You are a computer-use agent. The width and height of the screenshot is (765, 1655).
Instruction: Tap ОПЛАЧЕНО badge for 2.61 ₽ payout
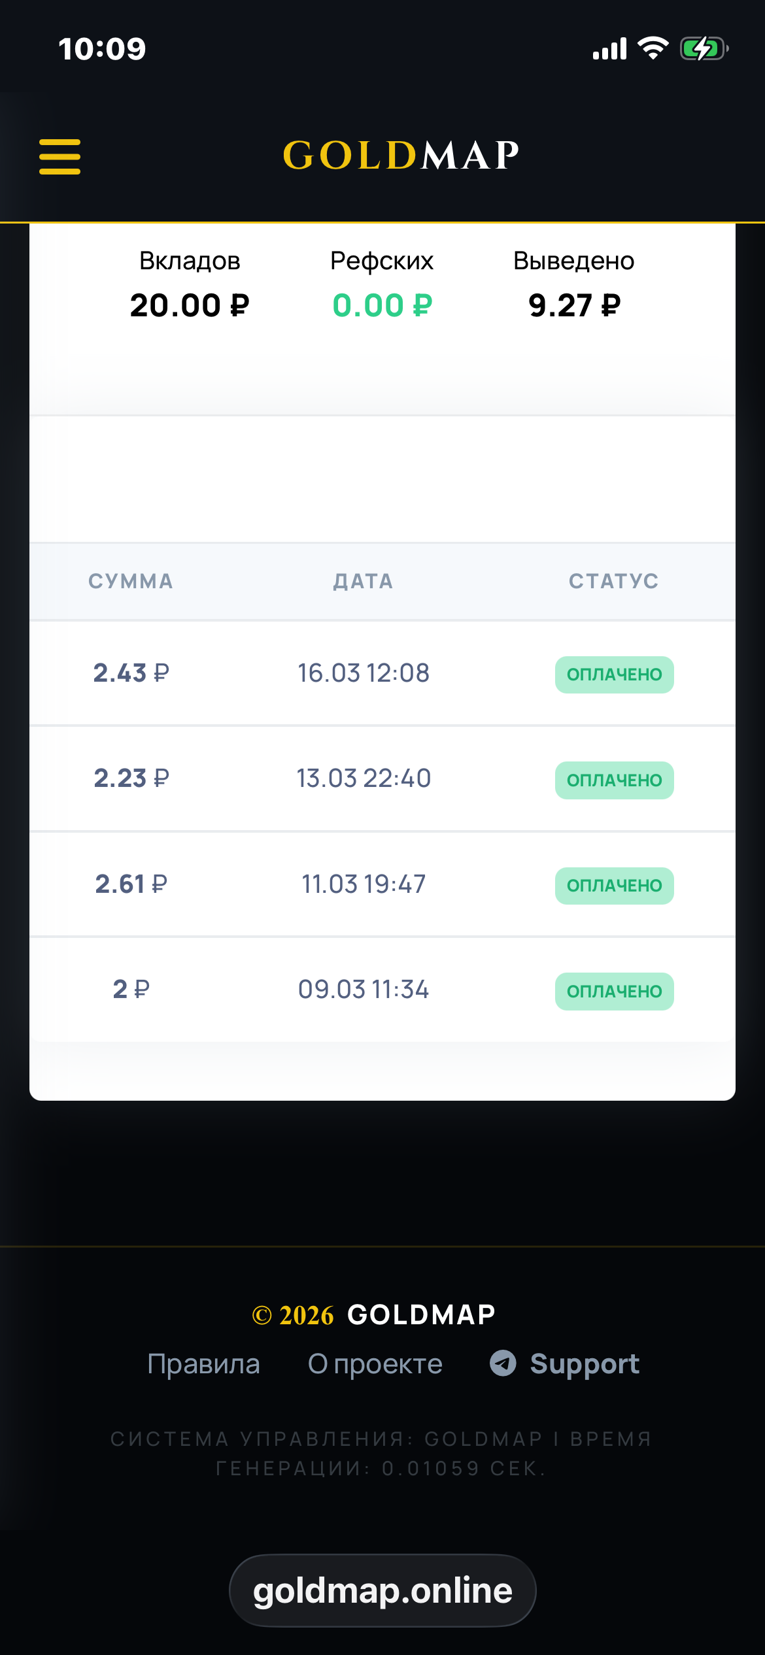click(x=614, y=886)
